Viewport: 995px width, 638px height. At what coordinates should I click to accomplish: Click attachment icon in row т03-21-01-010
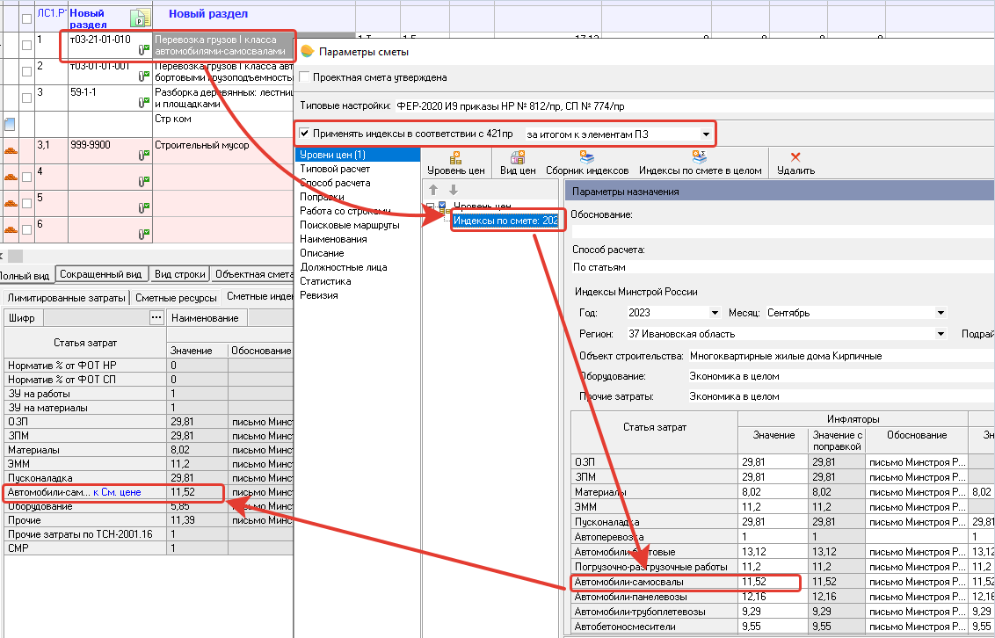tap(142, 51)
